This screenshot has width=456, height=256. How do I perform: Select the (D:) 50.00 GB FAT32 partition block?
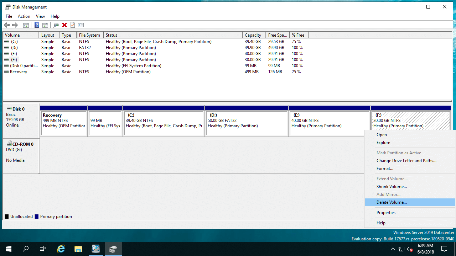coord(246,123)
